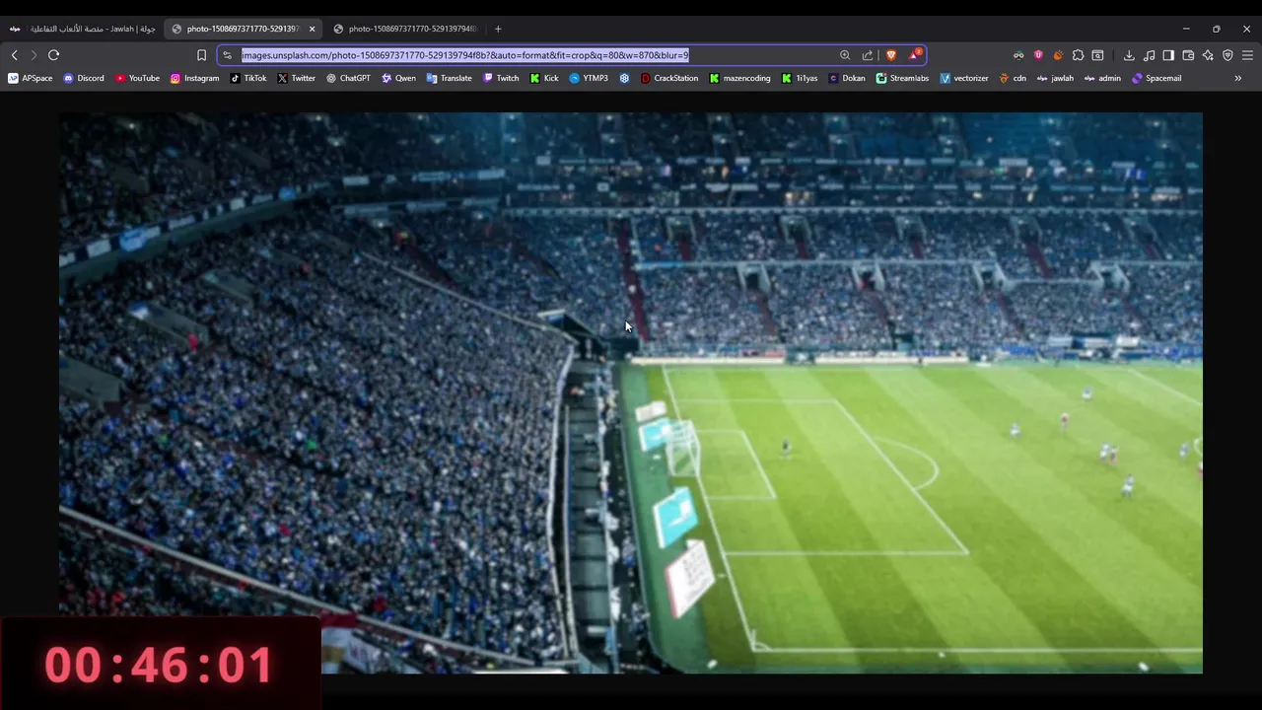Open the browser hamburger main menu
Viewport: 1262px width, 710px height.
[x=1247, y=55]
